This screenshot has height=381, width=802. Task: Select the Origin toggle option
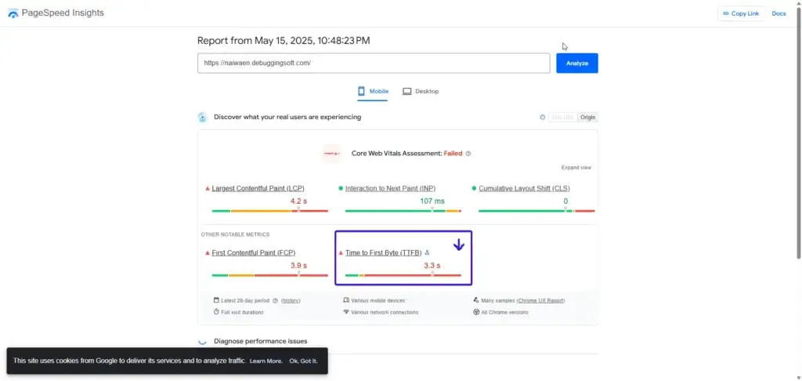pos(587,118)
